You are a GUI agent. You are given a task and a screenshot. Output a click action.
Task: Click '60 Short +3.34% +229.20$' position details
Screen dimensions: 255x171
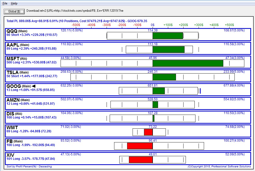tap(32, 35)
